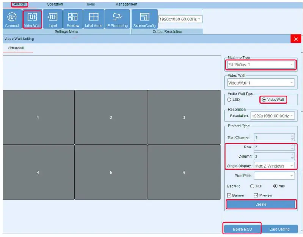
Task: Click the Start Channel stepper arrows
Action: (292, 137)
